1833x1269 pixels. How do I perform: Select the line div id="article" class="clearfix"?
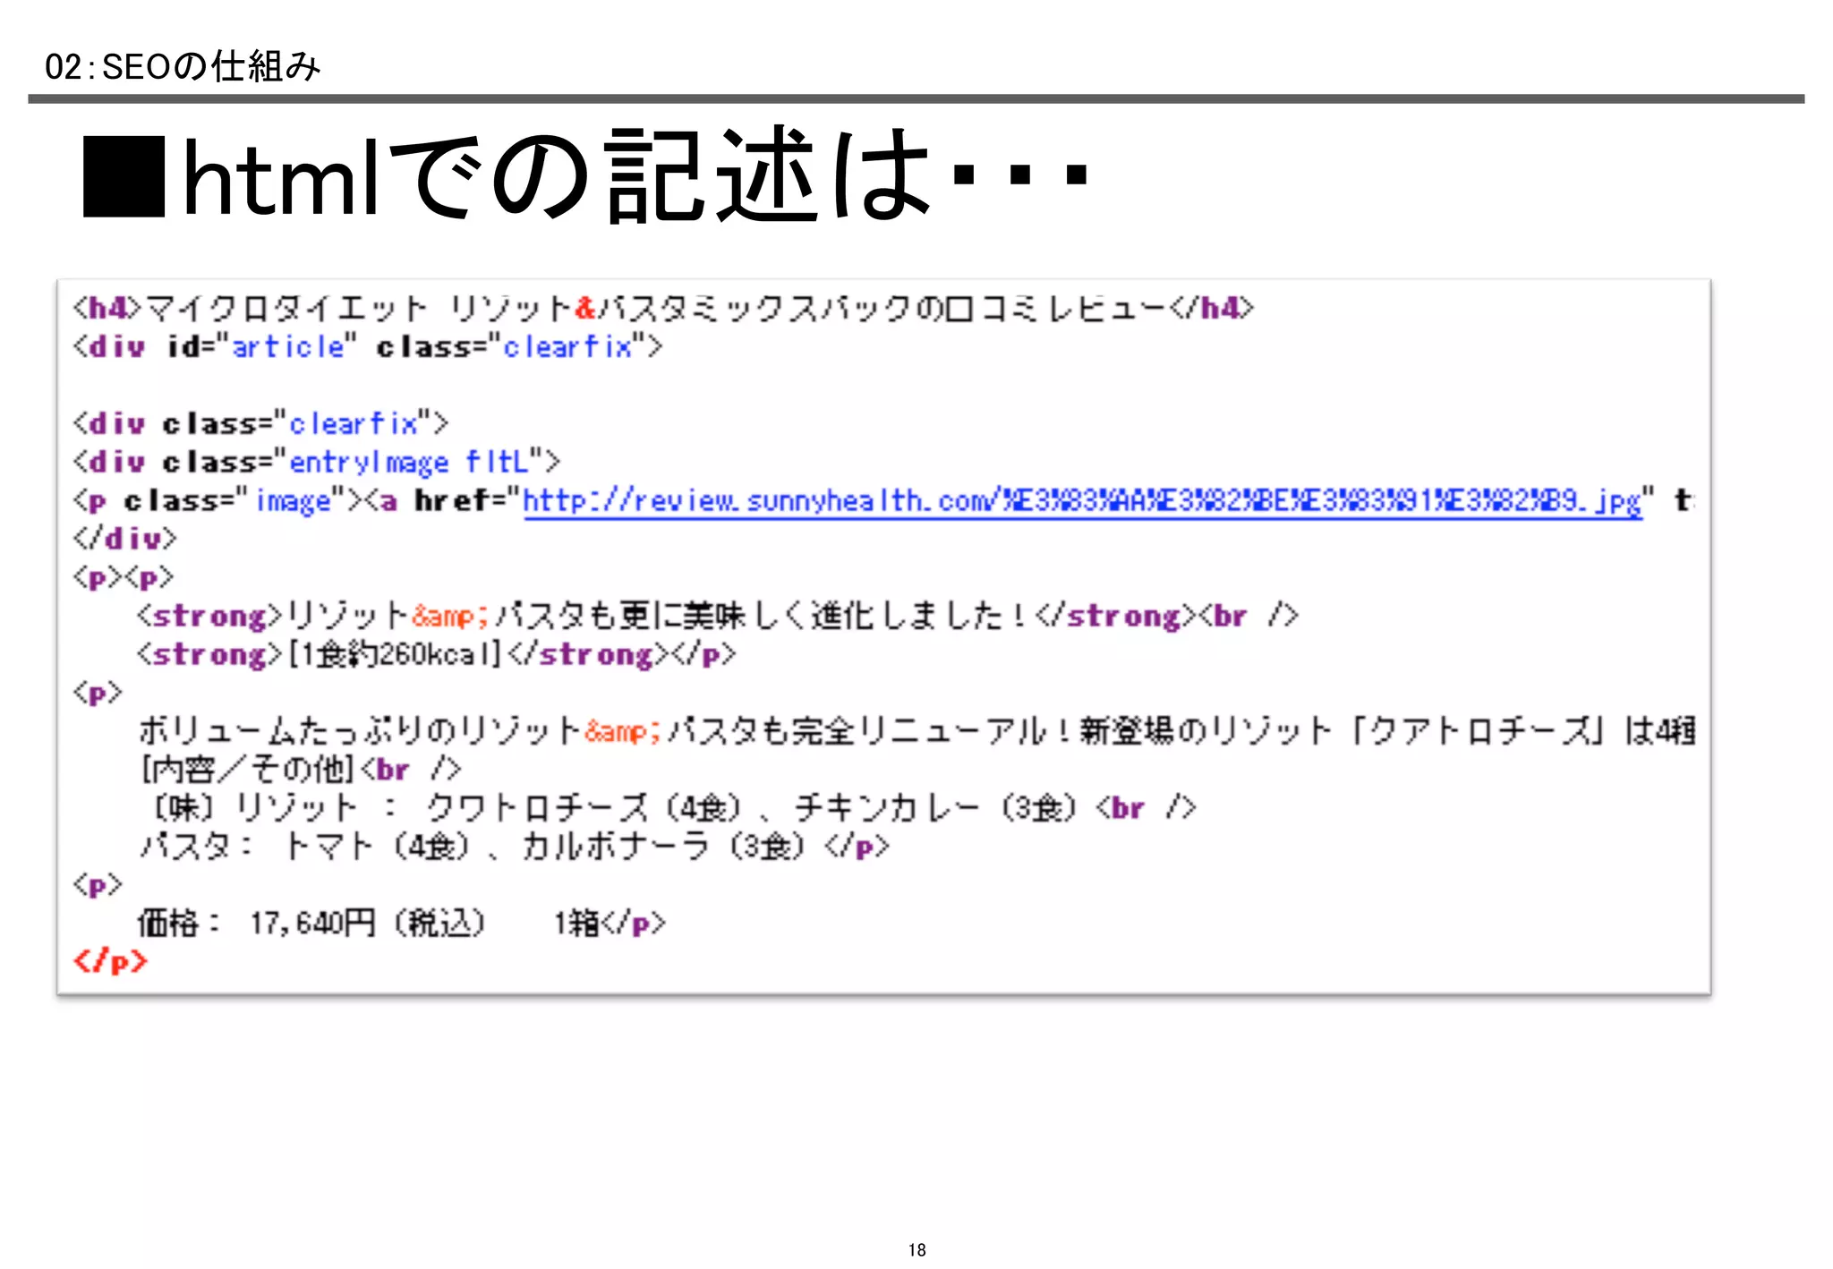pos(368,346)
